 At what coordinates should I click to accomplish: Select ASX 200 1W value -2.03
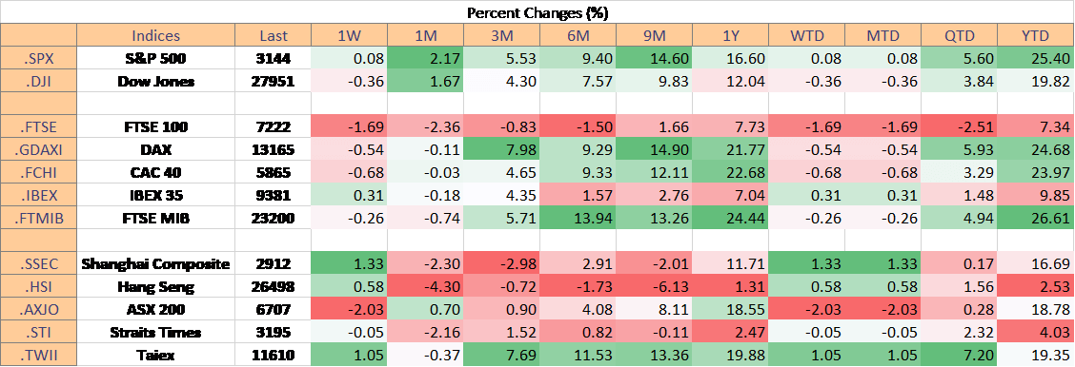pos(350,309)
